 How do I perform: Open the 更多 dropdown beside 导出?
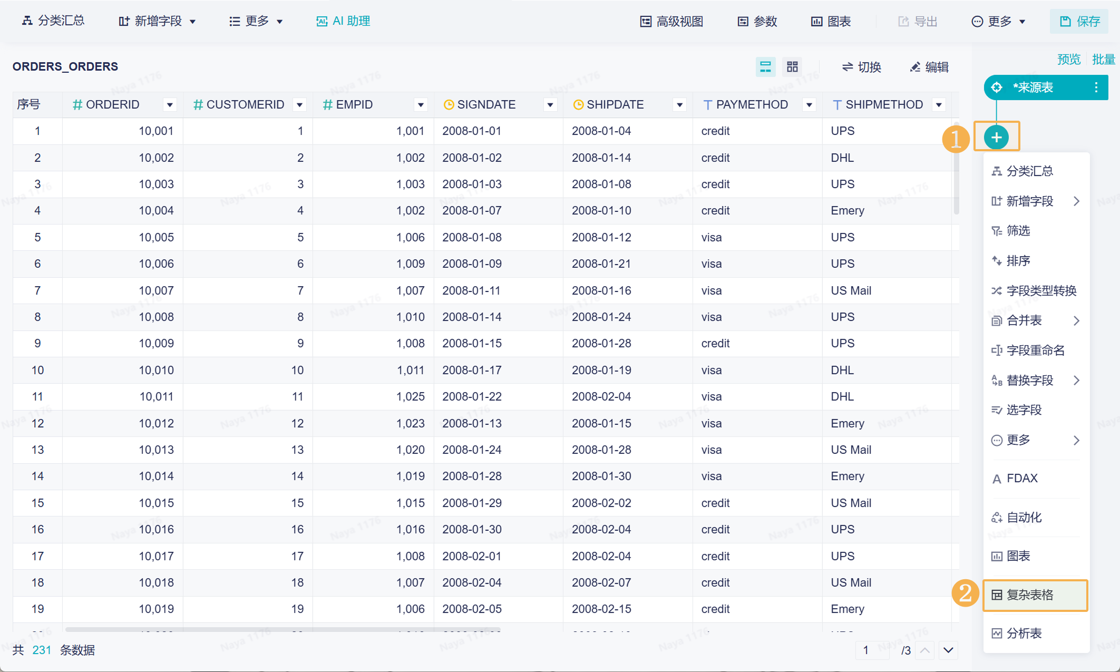(x=999, y=21)
